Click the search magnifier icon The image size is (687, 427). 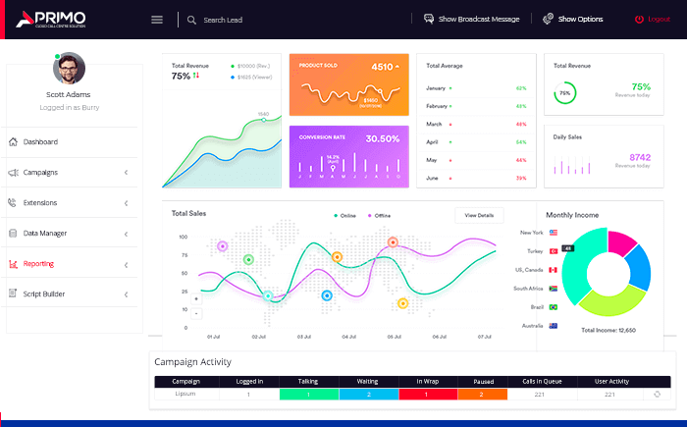(191, 21)
